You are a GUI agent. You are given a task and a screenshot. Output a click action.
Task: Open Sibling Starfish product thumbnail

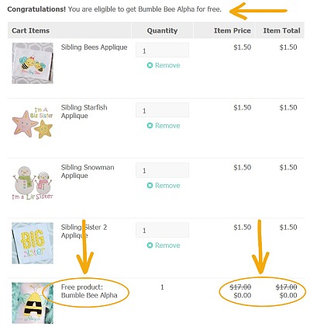pyautogui.click(x=33, y=123)
